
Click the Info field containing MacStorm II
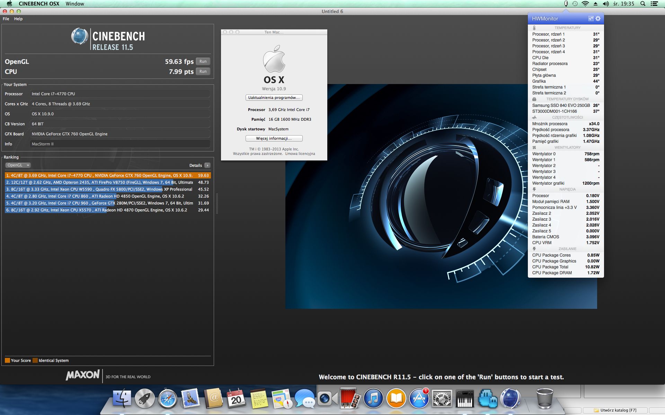click(x=120, y=144)
